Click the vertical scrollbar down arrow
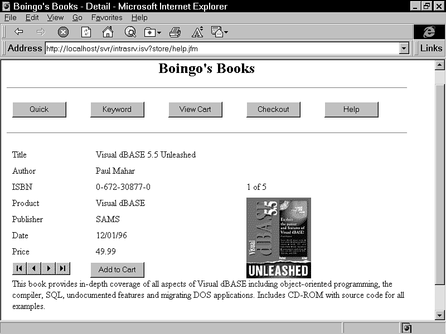Viewport: 446px width, 334px height. (x=439, y=315)
